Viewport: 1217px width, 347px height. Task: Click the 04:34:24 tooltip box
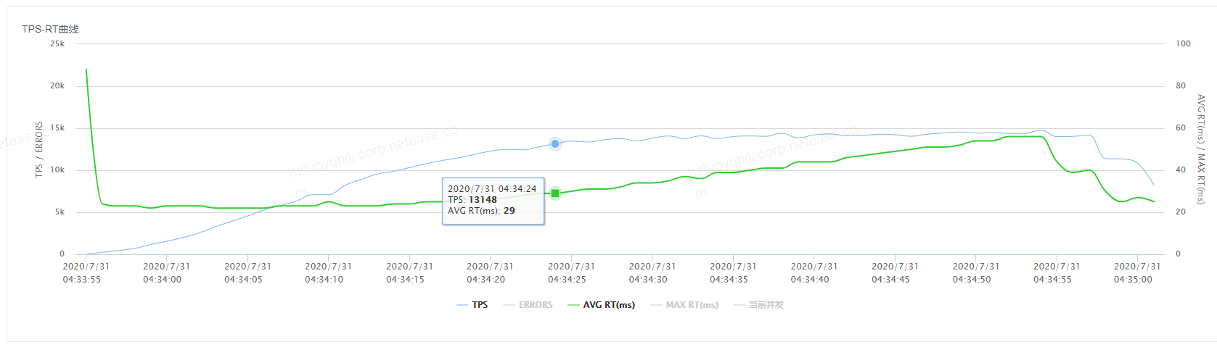493,200
